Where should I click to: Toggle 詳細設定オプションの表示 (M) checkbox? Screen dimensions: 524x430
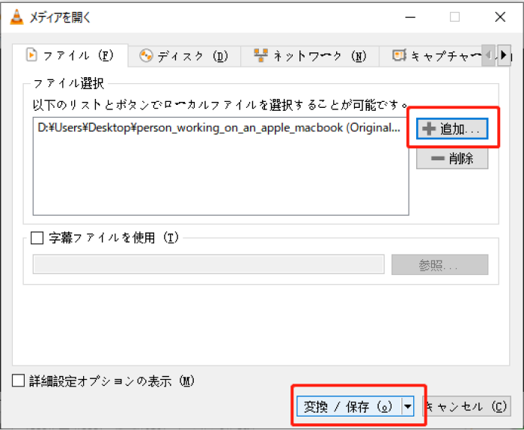pos(19,381)
